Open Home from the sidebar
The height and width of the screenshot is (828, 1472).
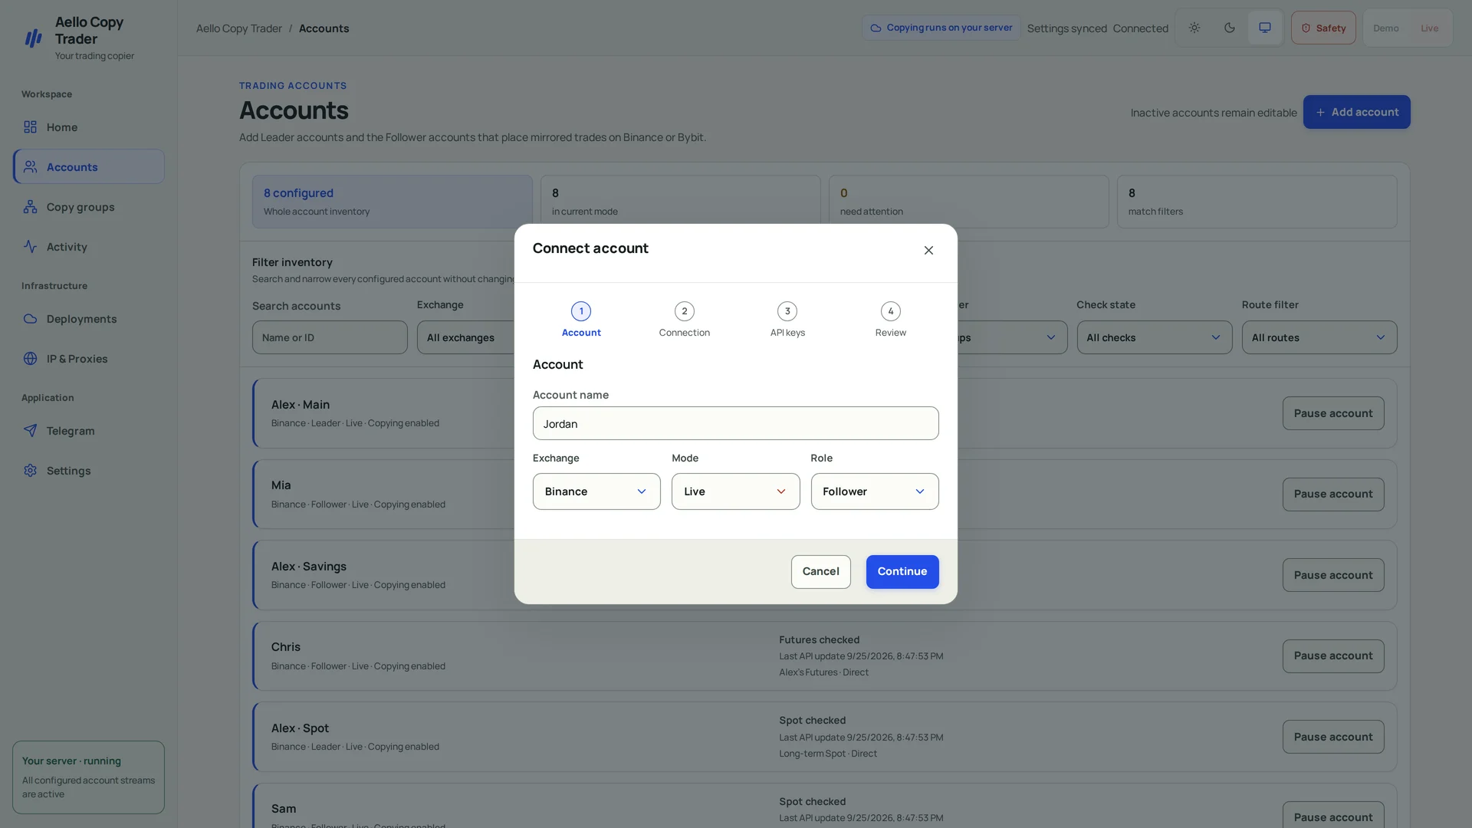click(88, 127)
